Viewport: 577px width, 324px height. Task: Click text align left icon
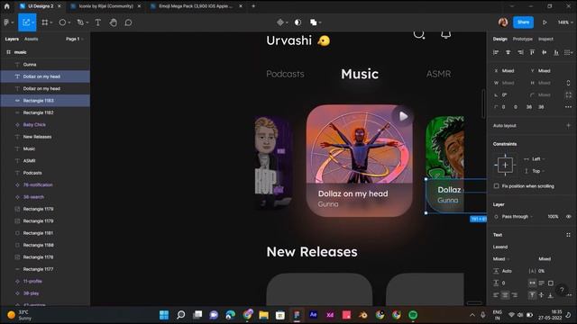[x=496, y=295]
